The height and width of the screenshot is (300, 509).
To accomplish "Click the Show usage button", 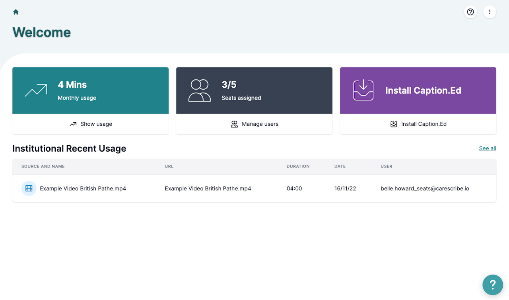I will (x=91, y=124).
